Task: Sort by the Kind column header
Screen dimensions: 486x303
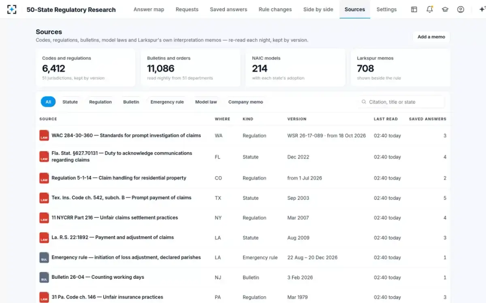Action: [x=248, y=119]
